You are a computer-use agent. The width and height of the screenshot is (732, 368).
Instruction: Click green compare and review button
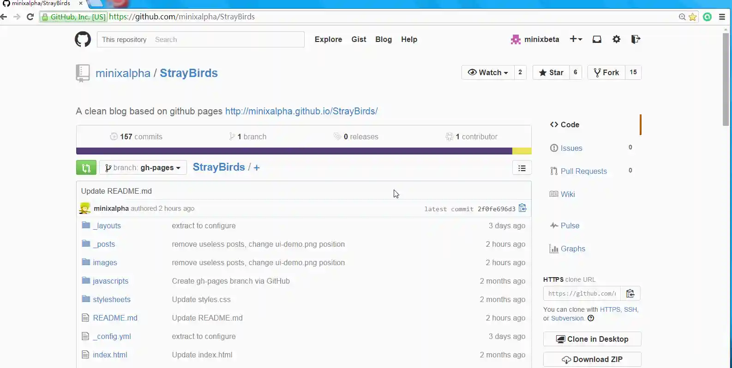pyautogui.click(x=86, y=167)
